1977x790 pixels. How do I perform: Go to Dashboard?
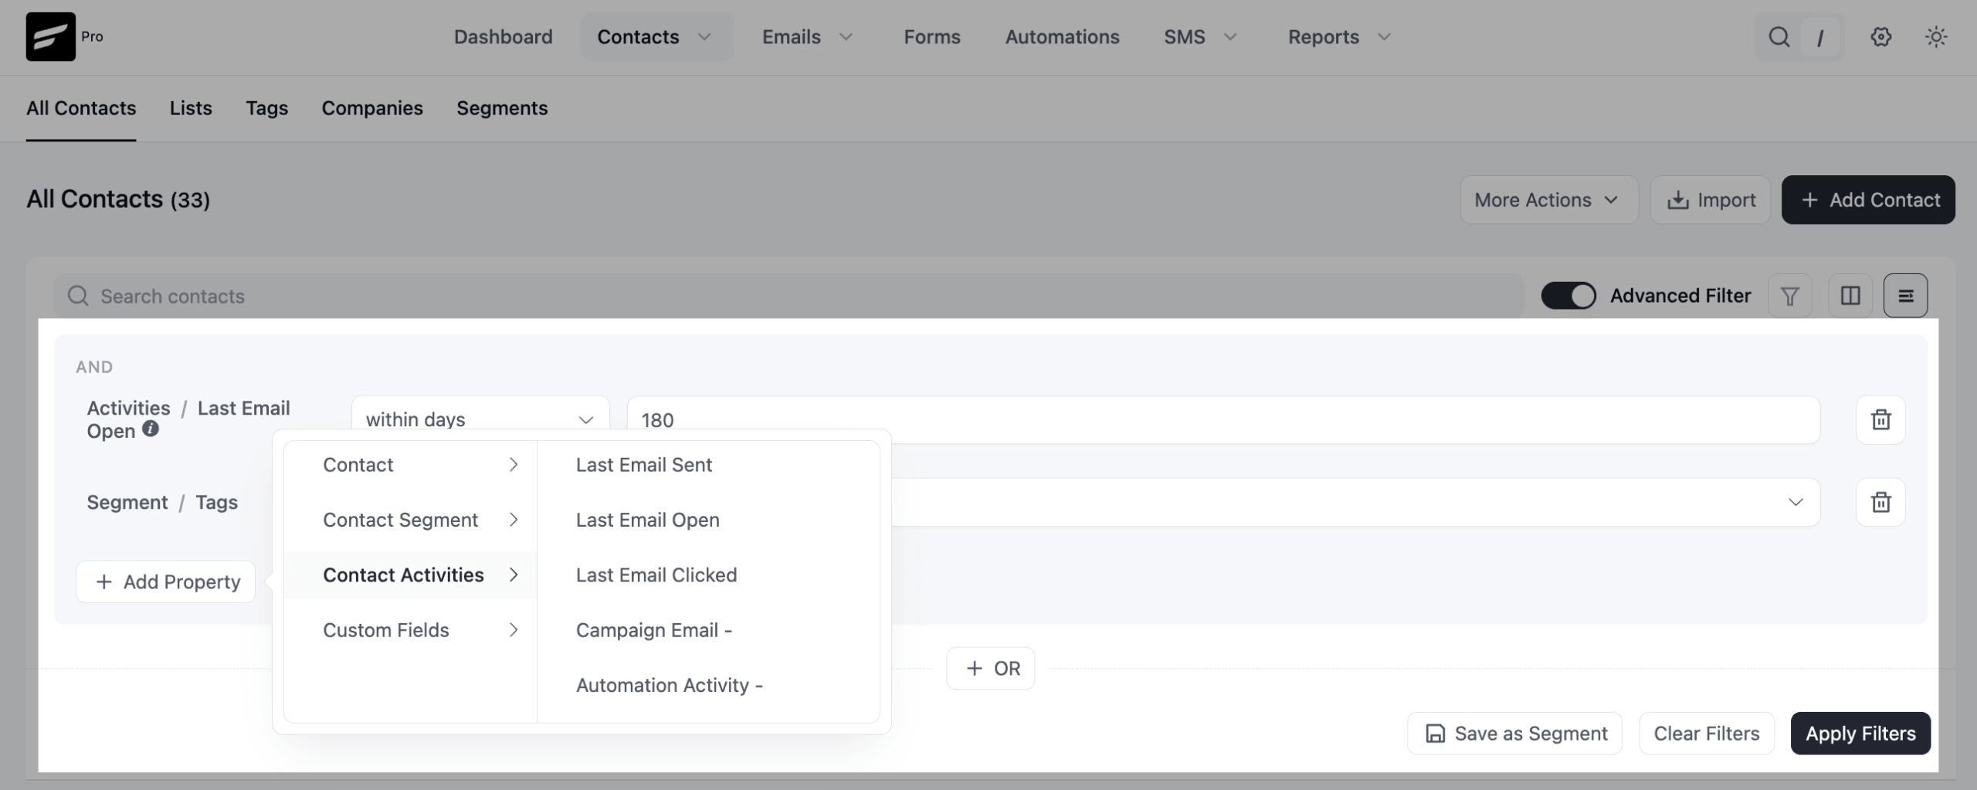503,36
